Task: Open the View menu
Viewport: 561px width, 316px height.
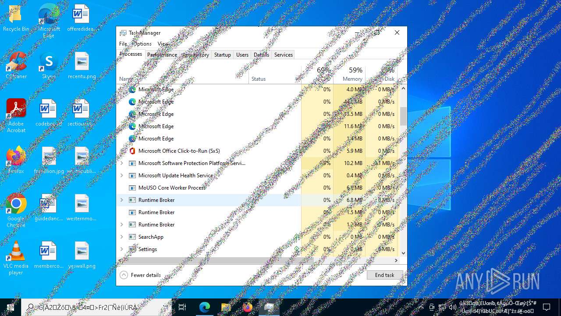Action: coord(163,44)
